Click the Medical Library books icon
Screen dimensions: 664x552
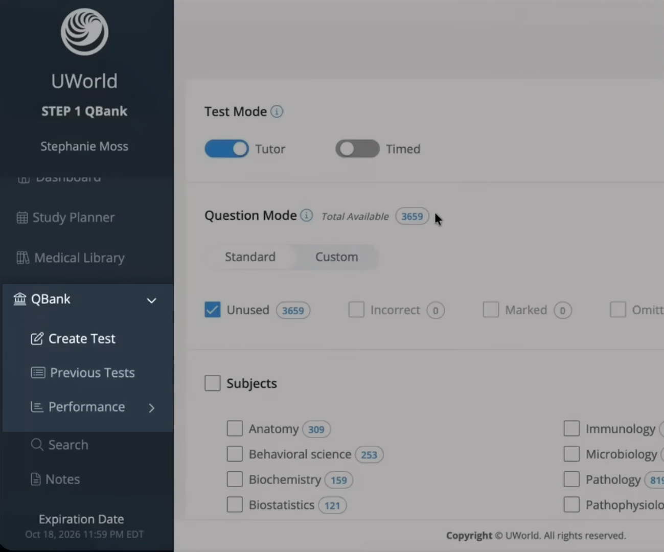(x=22, y=258)
